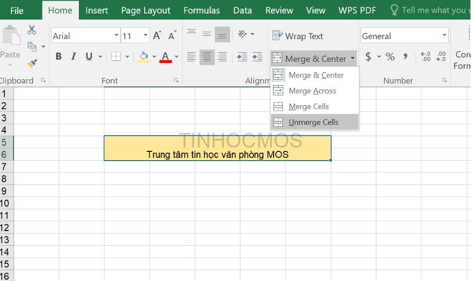Image resolution: width=471 pixels, height=281 pixels.
Task: Click the Merge & Center ribbon button
Action: click(x=309, y=59)
